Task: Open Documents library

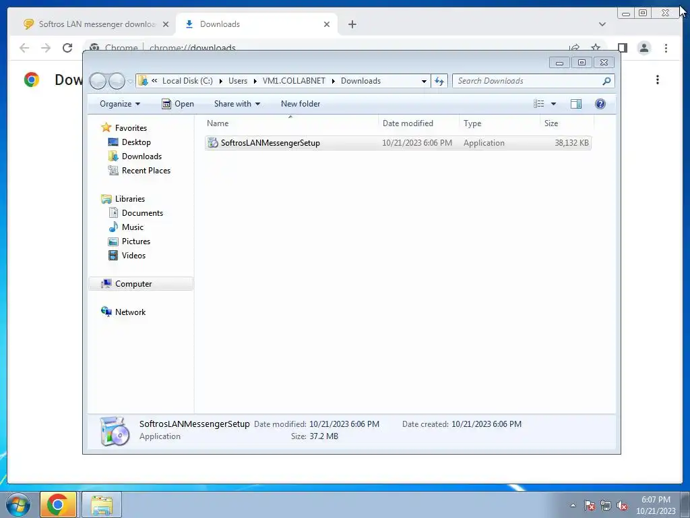Action: coord(142,212)
